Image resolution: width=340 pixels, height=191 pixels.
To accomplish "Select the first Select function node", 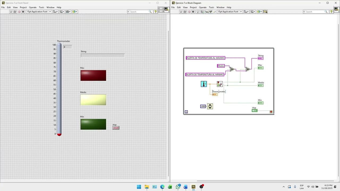I will (232, 69).
